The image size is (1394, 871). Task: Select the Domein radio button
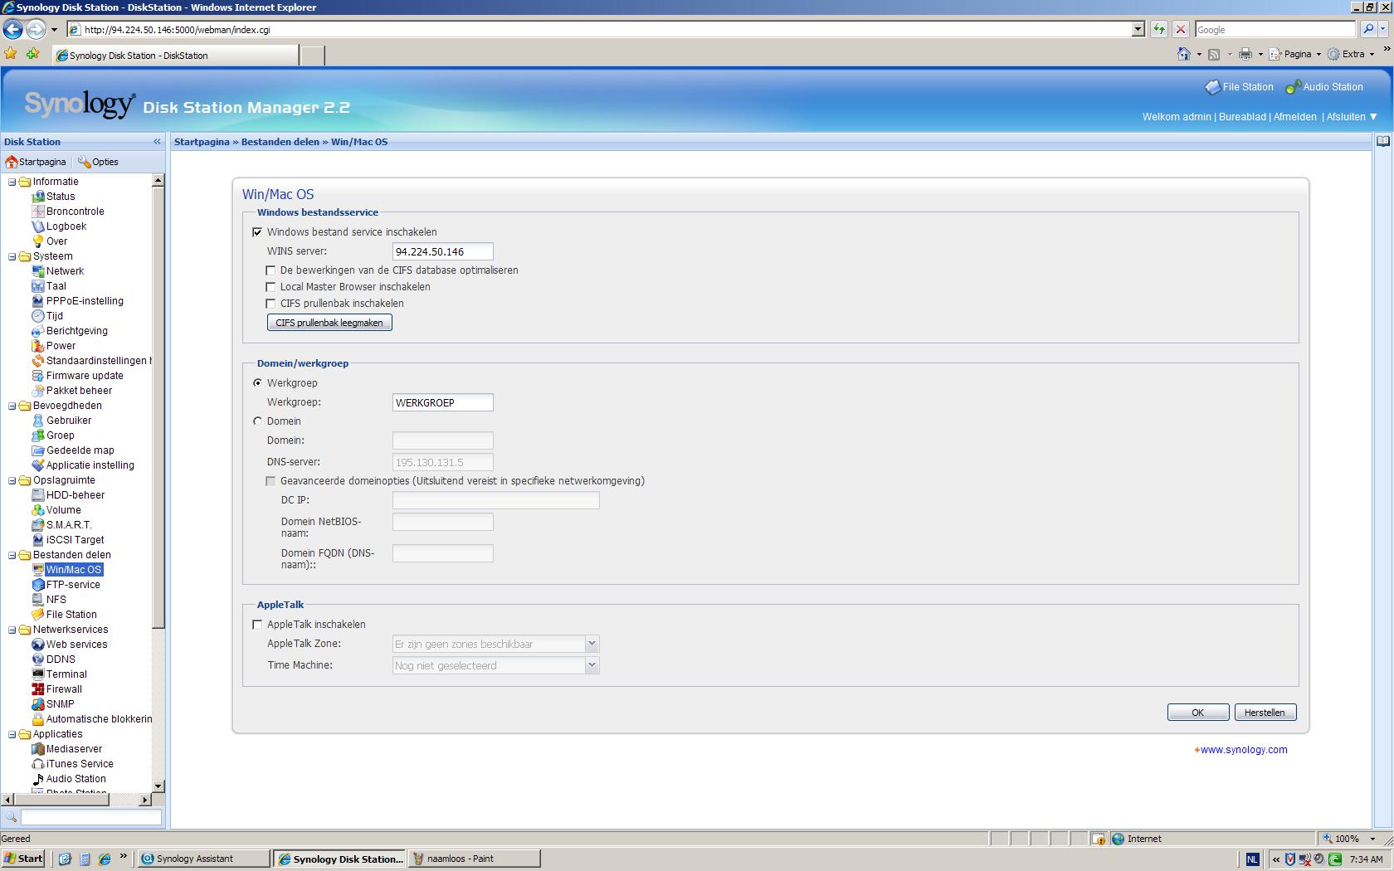(x=257, y=421)
